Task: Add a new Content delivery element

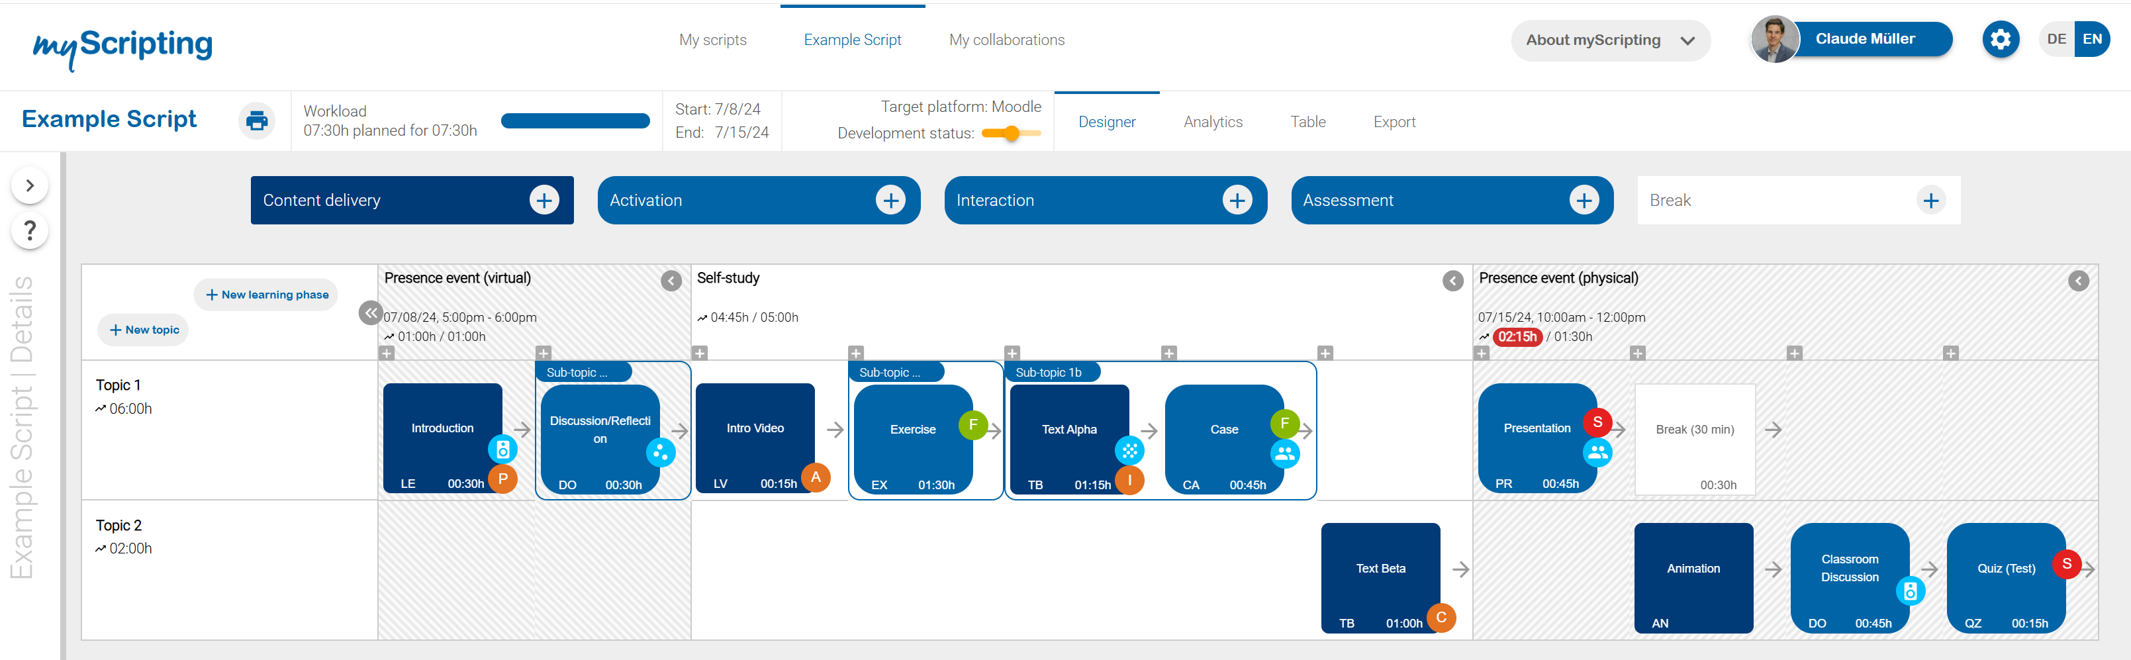Action: pyautogui.click(x=544, y=200)
